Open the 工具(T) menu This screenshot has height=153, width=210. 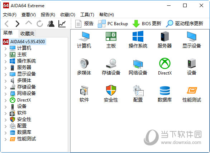[x=87, y=14]
